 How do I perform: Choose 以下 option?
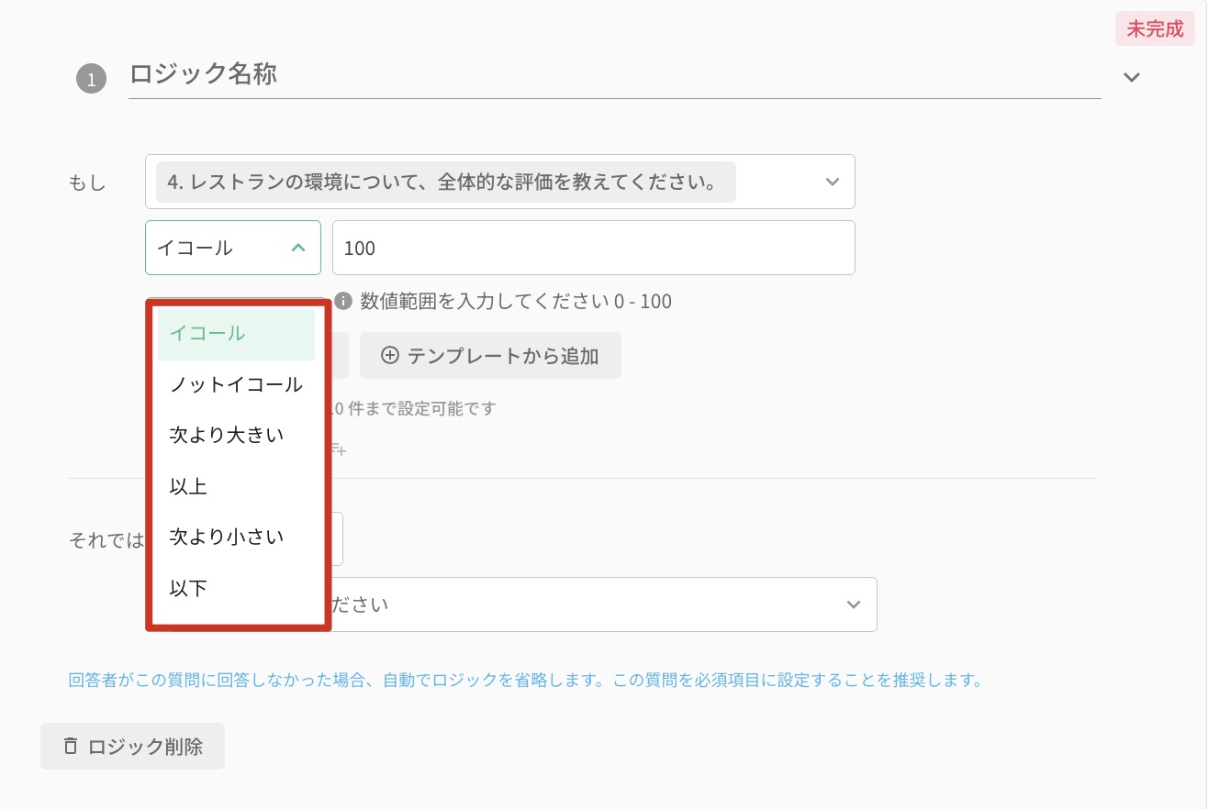pos(236,588)
